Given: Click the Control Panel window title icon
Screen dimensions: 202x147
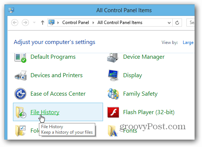Looking at the screenshot, I should click(x=11, y=10).
